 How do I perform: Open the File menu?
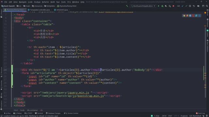pyautogui.click(x=6, y=2)
